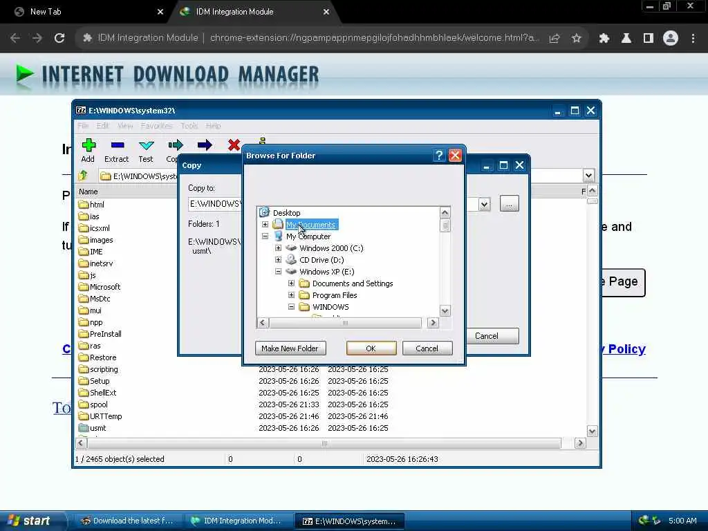Viewport: 708px width, 531px height.
Task: Click the up-folder icon in 7-Zip
Action: pos(83,176)
